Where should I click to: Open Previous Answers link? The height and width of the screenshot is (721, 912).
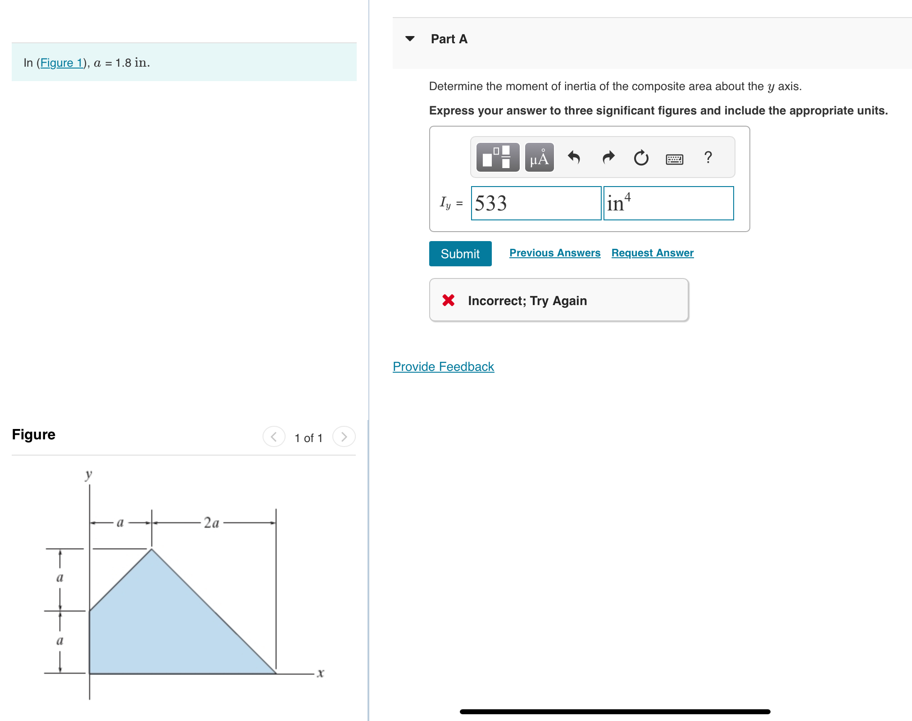tap(555, 253)
